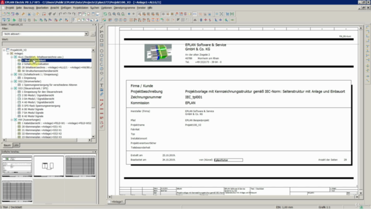This screenshot has height=209, width=371.
Task: Click the drawing area's vertical scroll-up arrow
Action: (x=361, y=28)
